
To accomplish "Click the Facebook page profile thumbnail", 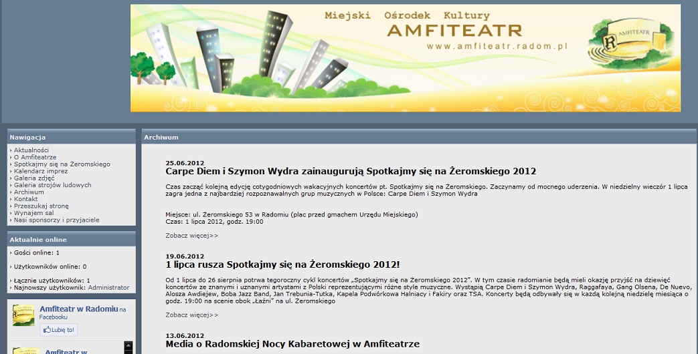I will 23,315.
